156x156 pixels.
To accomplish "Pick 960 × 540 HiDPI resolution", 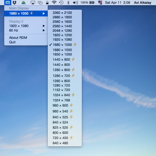I will (65, 111).
